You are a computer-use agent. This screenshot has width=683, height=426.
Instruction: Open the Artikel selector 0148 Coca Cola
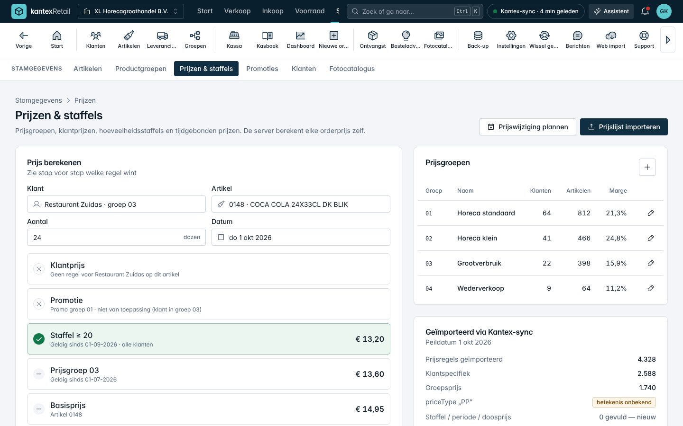[301, 204]
